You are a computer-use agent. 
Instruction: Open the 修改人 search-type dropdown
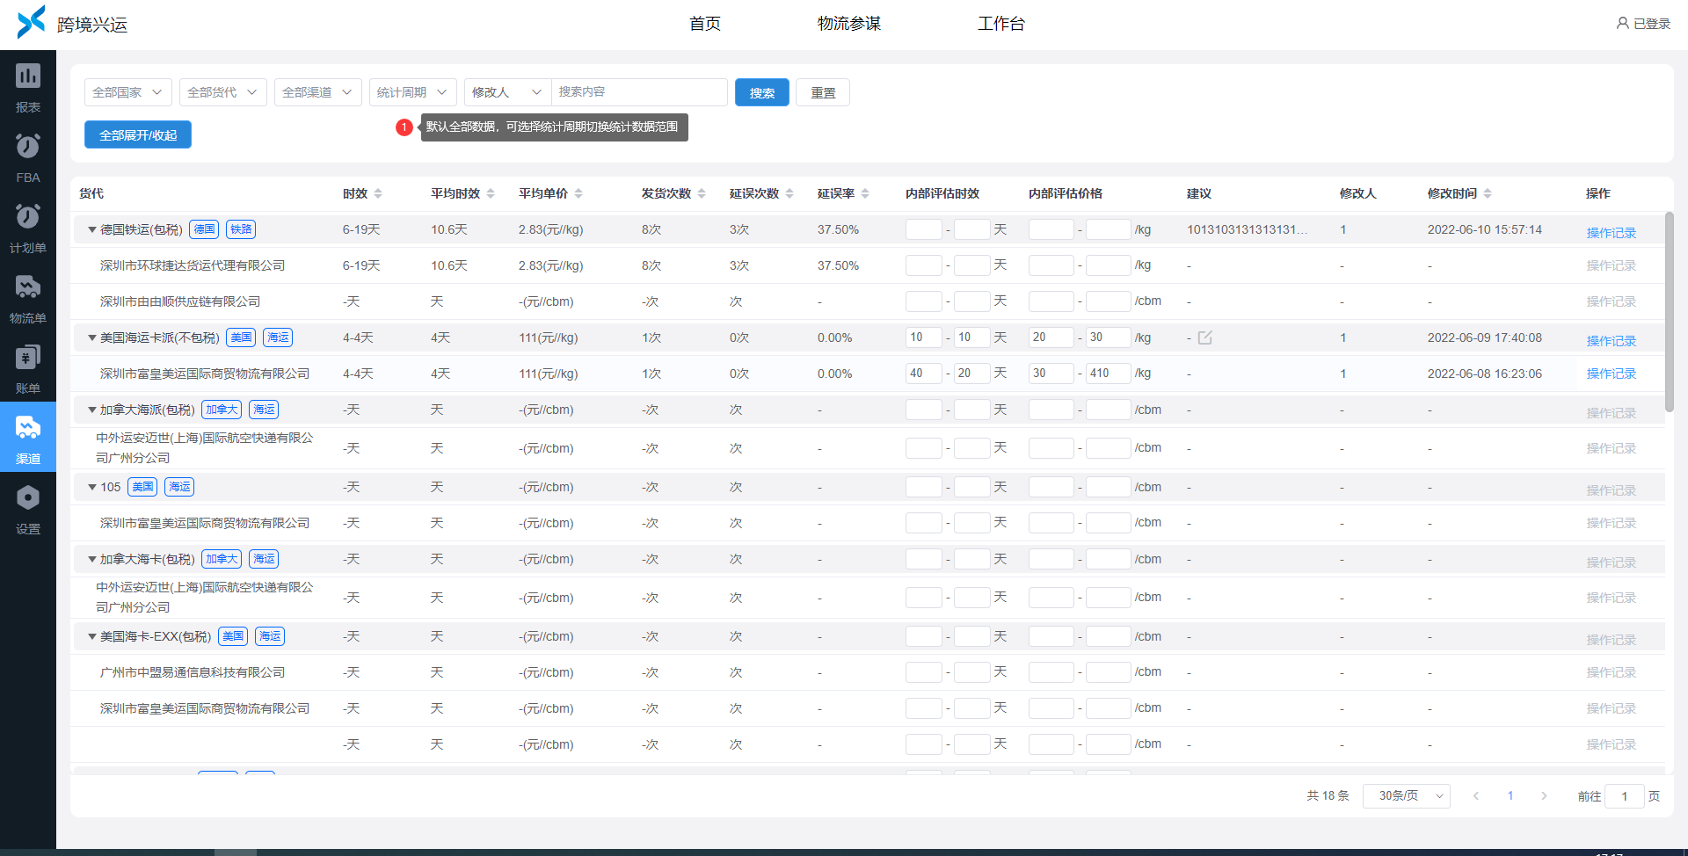tap(508, 92)
